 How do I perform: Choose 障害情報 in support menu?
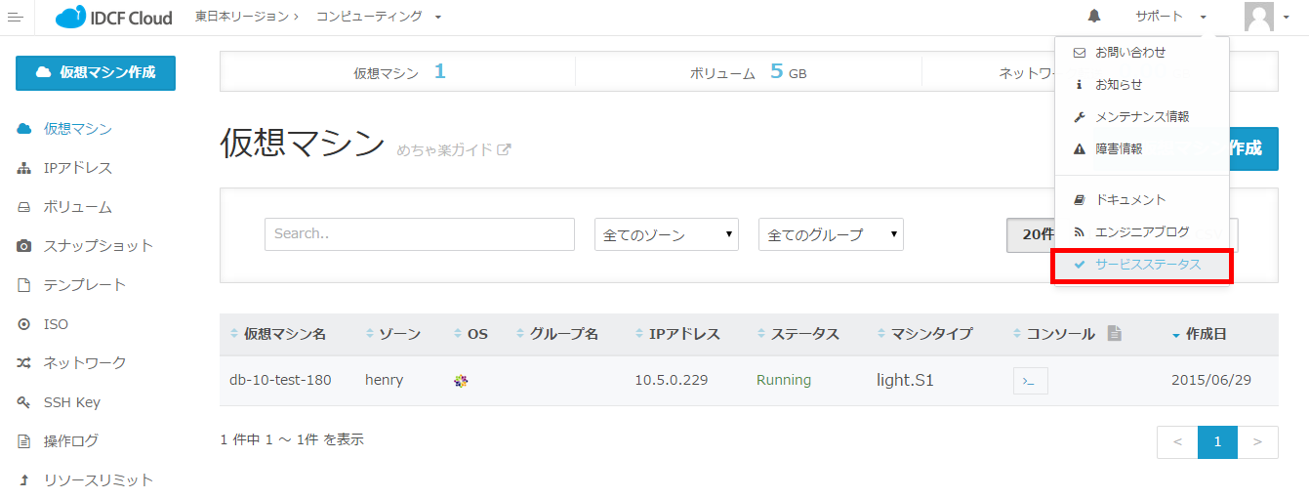point(1119,149)
